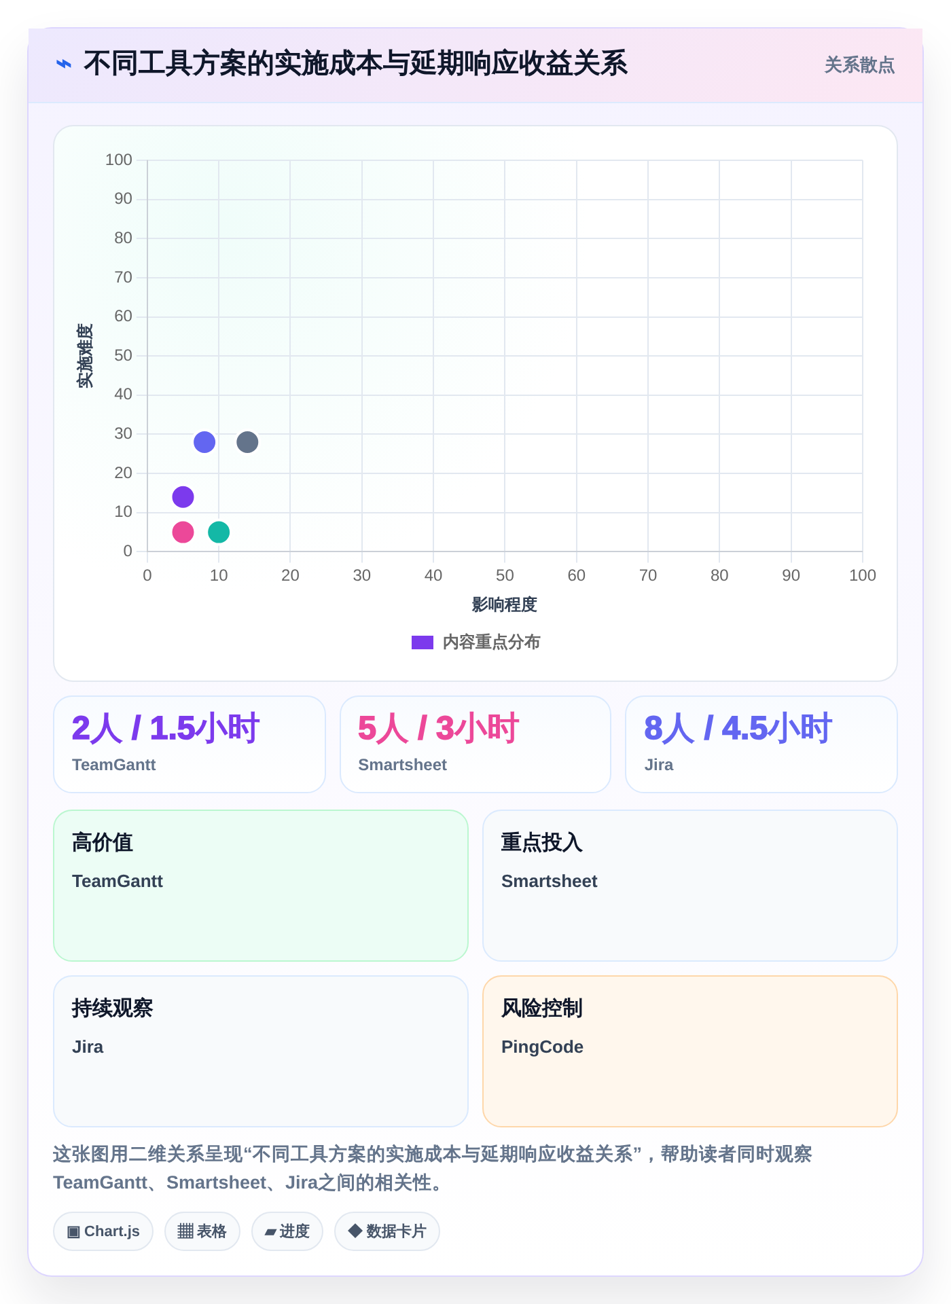Toggle the 内容重点分布 legend swatch
The image size is (951, 1304).
point(423,642)
